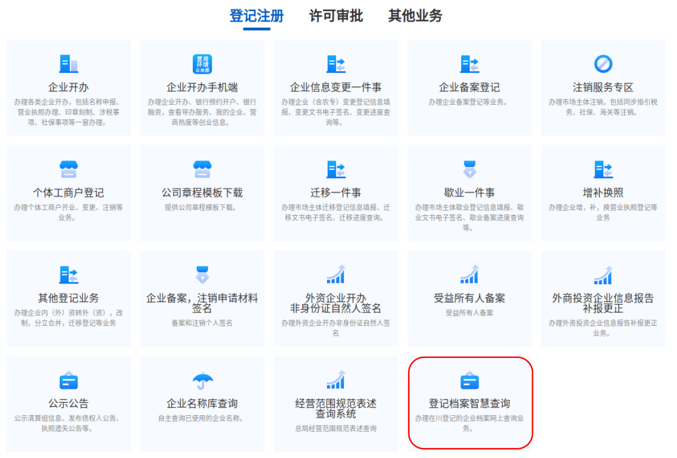677x458 pixels.
Task: Click the 企业开办 building icon
Action: (68, 64)
